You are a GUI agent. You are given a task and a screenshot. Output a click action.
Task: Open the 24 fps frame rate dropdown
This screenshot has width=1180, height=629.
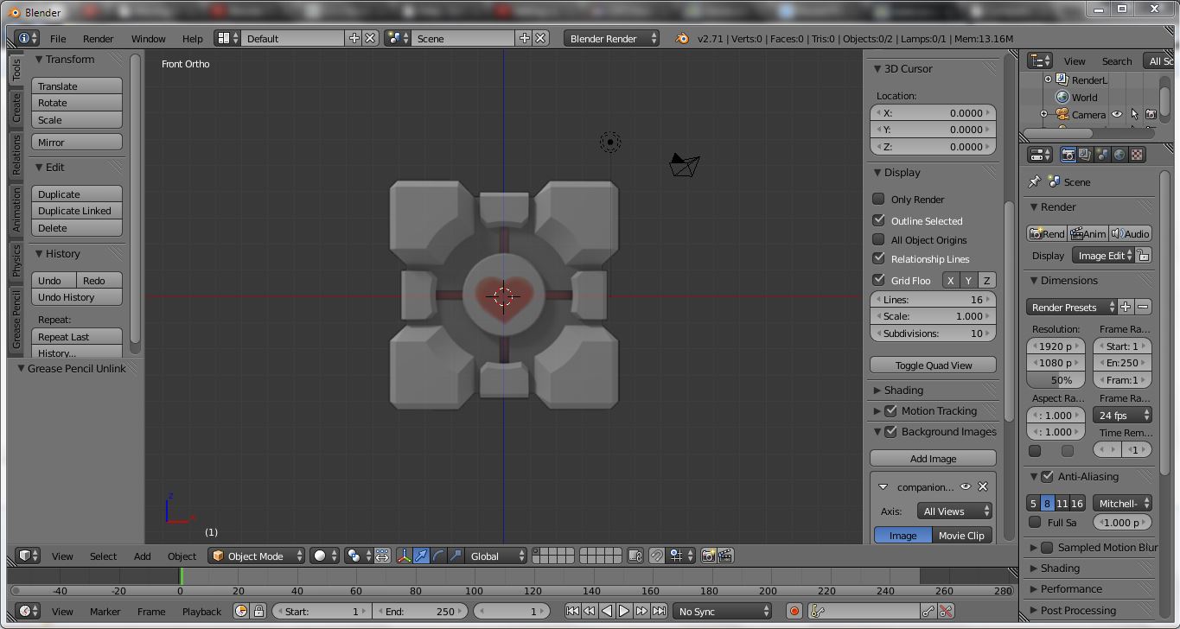1122,415
